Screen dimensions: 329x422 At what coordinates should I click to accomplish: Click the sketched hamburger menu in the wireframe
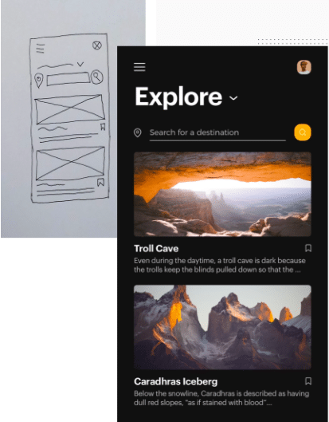click(40, 49)
